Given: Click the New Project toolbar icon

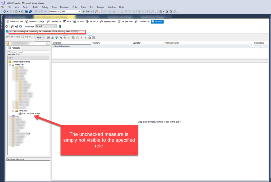Looking at the screenshot, I should pos(16,12).
